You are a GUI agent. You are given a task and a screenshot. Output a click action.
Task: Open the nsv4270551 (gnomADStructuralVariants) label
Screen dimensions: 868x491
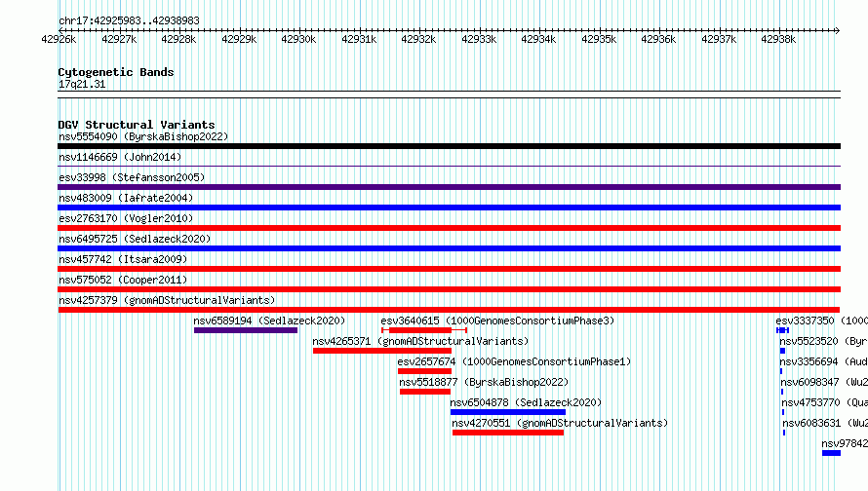pos(560,423)
